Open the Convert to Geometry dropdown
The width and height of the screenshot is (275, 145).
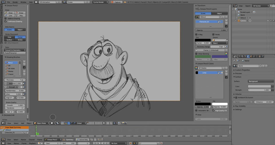15,50
